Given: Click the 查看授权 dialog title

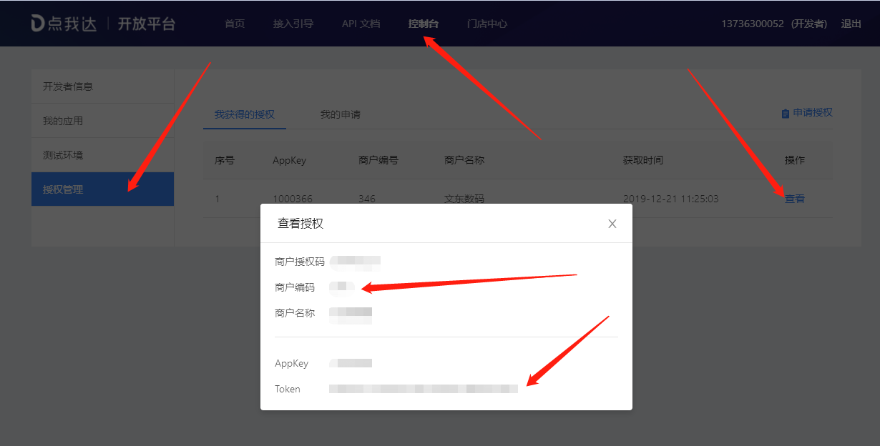Looking at the screenshot, I should pos(300,224).
